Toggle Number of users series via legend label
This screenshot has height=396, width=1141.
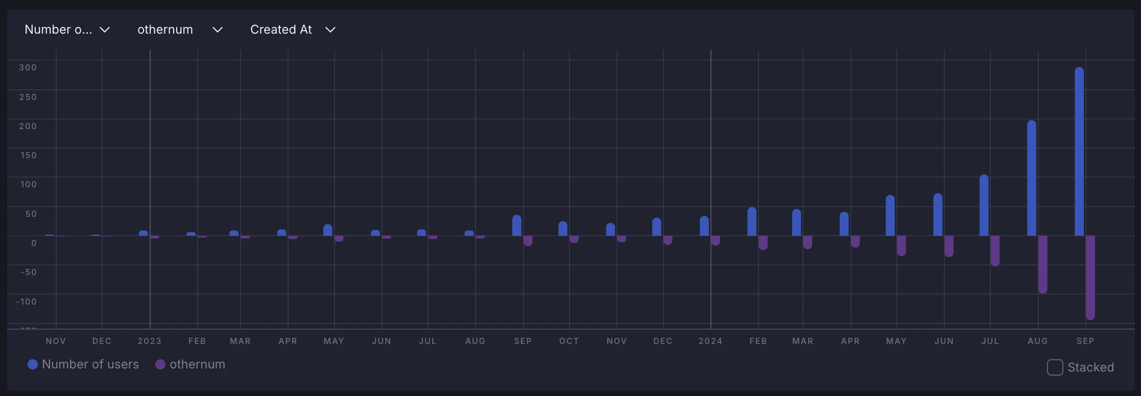point(90,364)
